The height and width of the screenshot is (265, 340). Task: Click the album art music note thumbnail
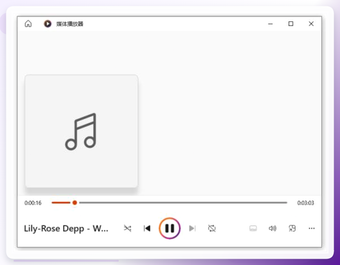tap(82, 131)
